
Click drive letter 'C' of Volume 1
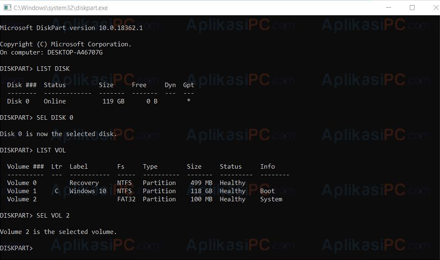57,191
